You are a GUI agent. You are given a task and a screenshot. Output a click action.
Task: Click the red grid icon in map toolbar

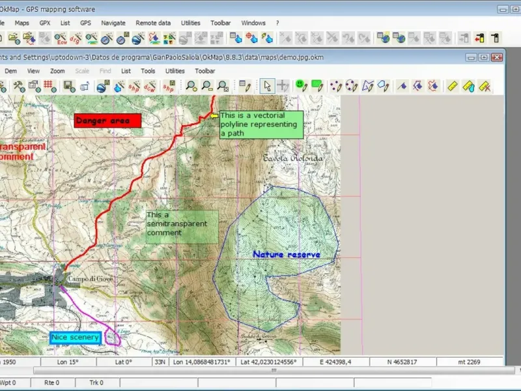click(50, 87)
